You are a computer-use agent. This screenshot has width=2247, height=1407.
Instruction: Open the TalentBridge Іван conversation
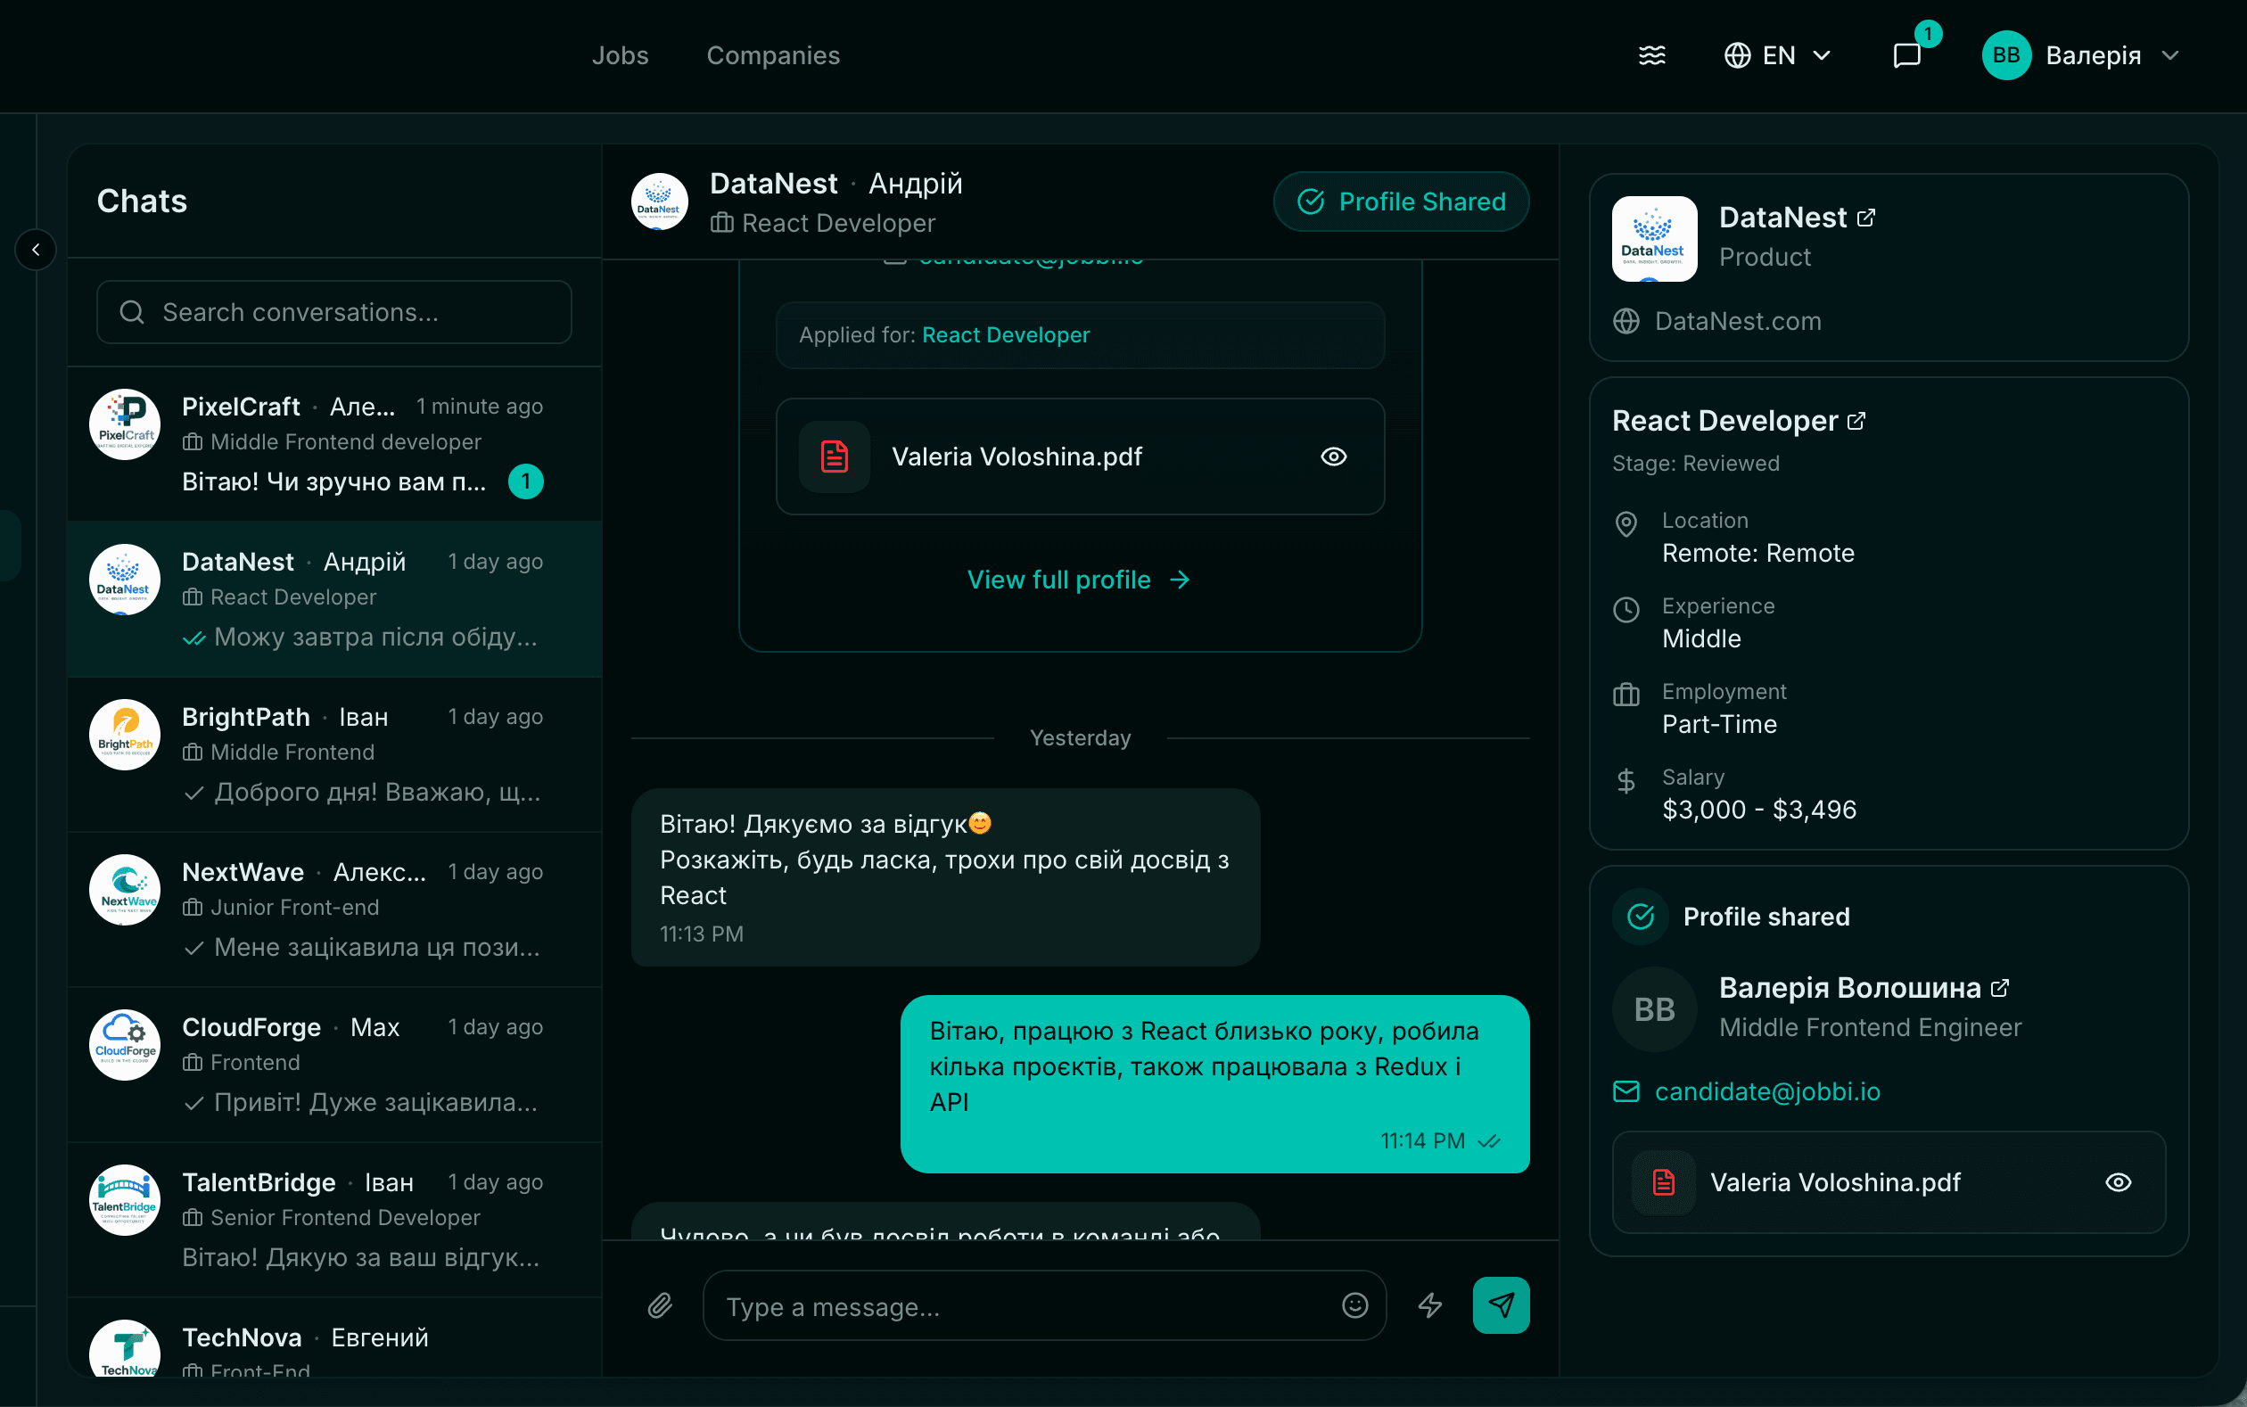click(x=334, y=1220)
